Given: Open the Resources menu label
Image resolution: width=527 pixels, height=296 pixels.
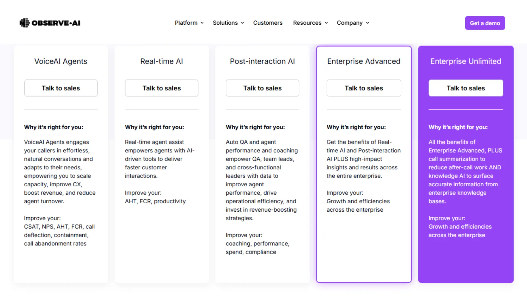Looking at the screenshot, I should pos(307,23).
